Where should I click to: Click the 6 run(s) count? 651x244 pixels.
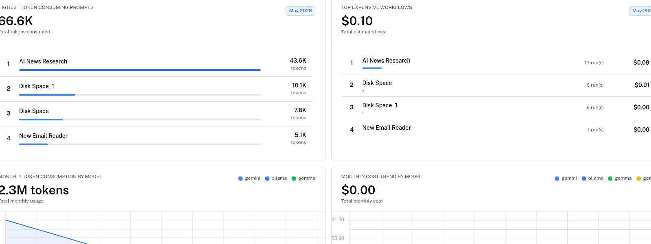pyautogui.click(x=595, y=85)
